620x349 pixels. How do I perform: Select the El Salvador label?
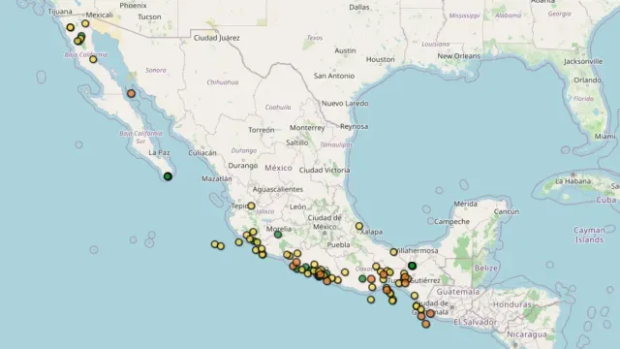[x=475, y=322]
